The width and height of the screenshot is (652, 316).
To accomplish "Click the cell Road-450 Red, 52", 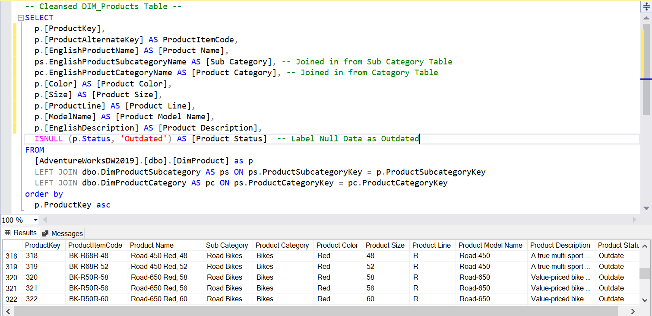I will coord(165,267).
